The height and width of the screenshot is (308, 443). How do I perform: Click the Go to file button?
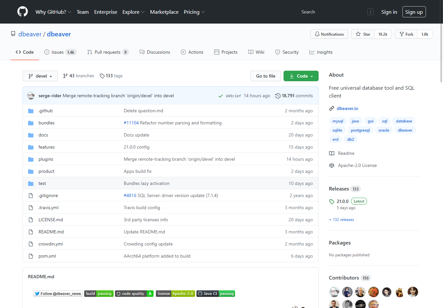[x=266, y=76]
